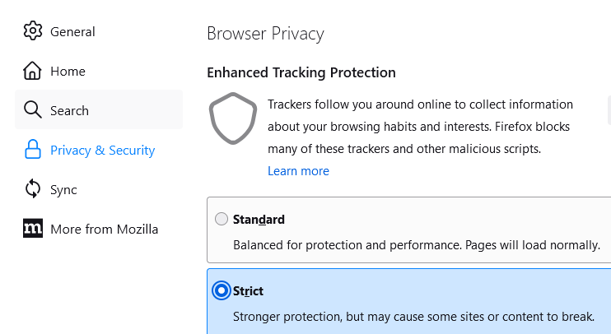Viewport: 611px width, 334px height.
Task: Open the General settings label
Action: (72, 31)
